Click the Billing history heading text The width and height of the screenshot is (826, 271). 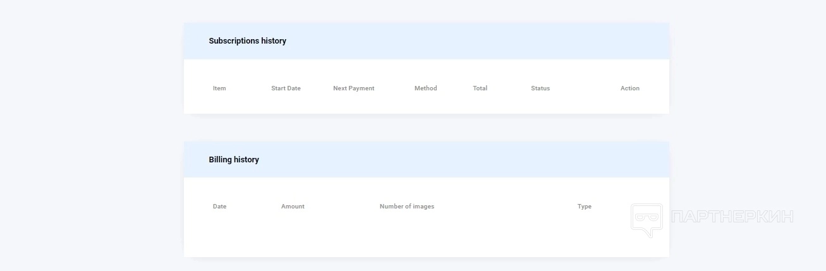pos(234,160)
